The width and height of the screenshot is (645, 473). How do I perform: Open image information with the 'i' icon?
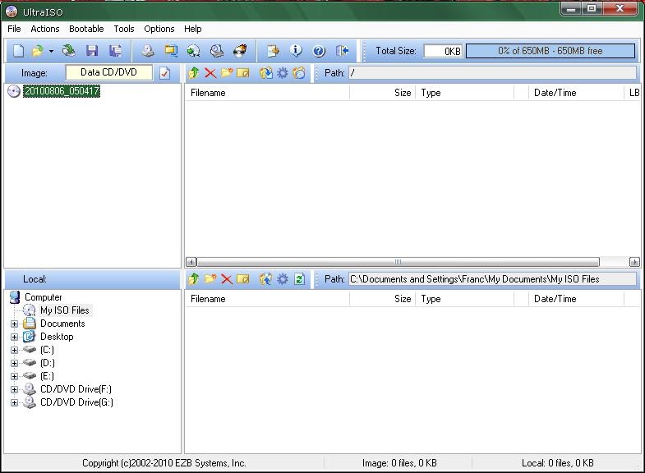[x=296, y=51]
